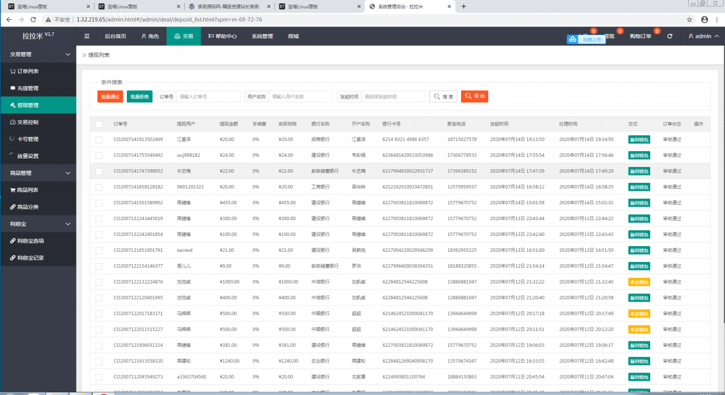Click the 搜索 button

click(x=443, y=97)
